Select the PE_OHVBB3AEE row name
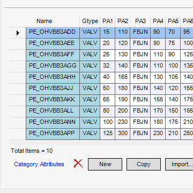 coord(53,44)
